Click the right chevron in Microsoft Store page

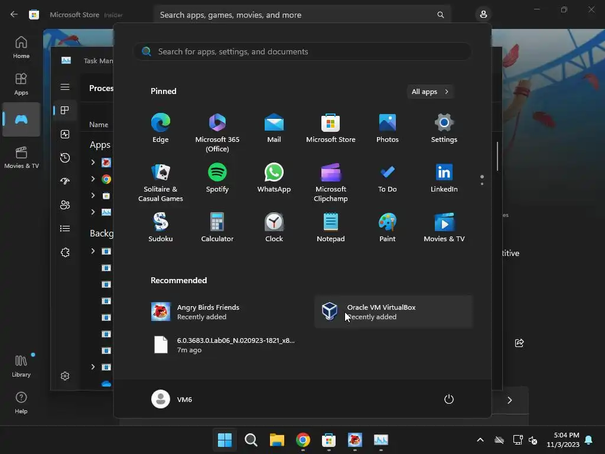tap(510, 400)
